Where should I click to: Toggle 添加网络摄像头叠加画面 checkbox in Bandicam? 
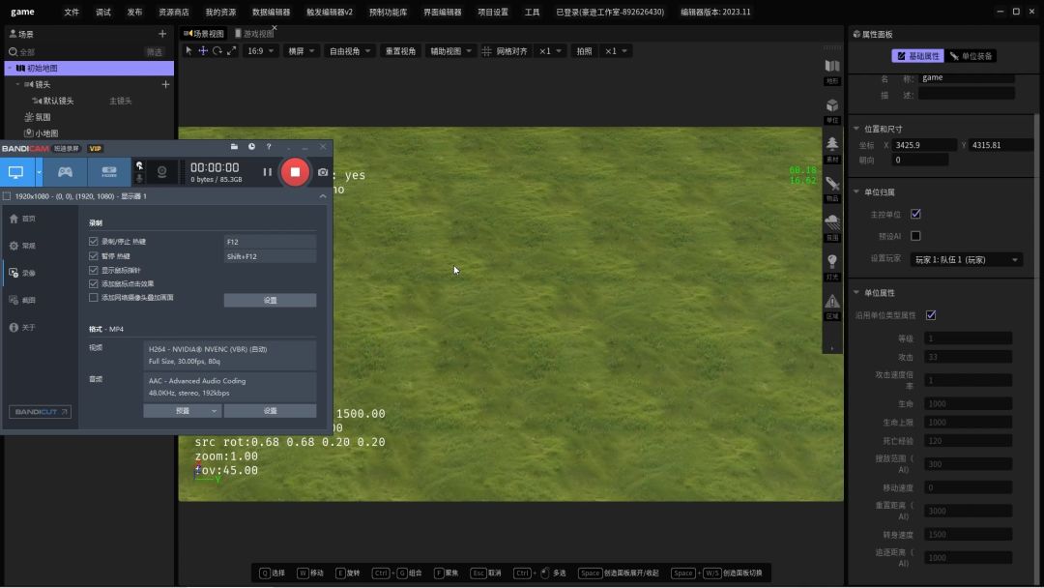[x=94, y=298]
